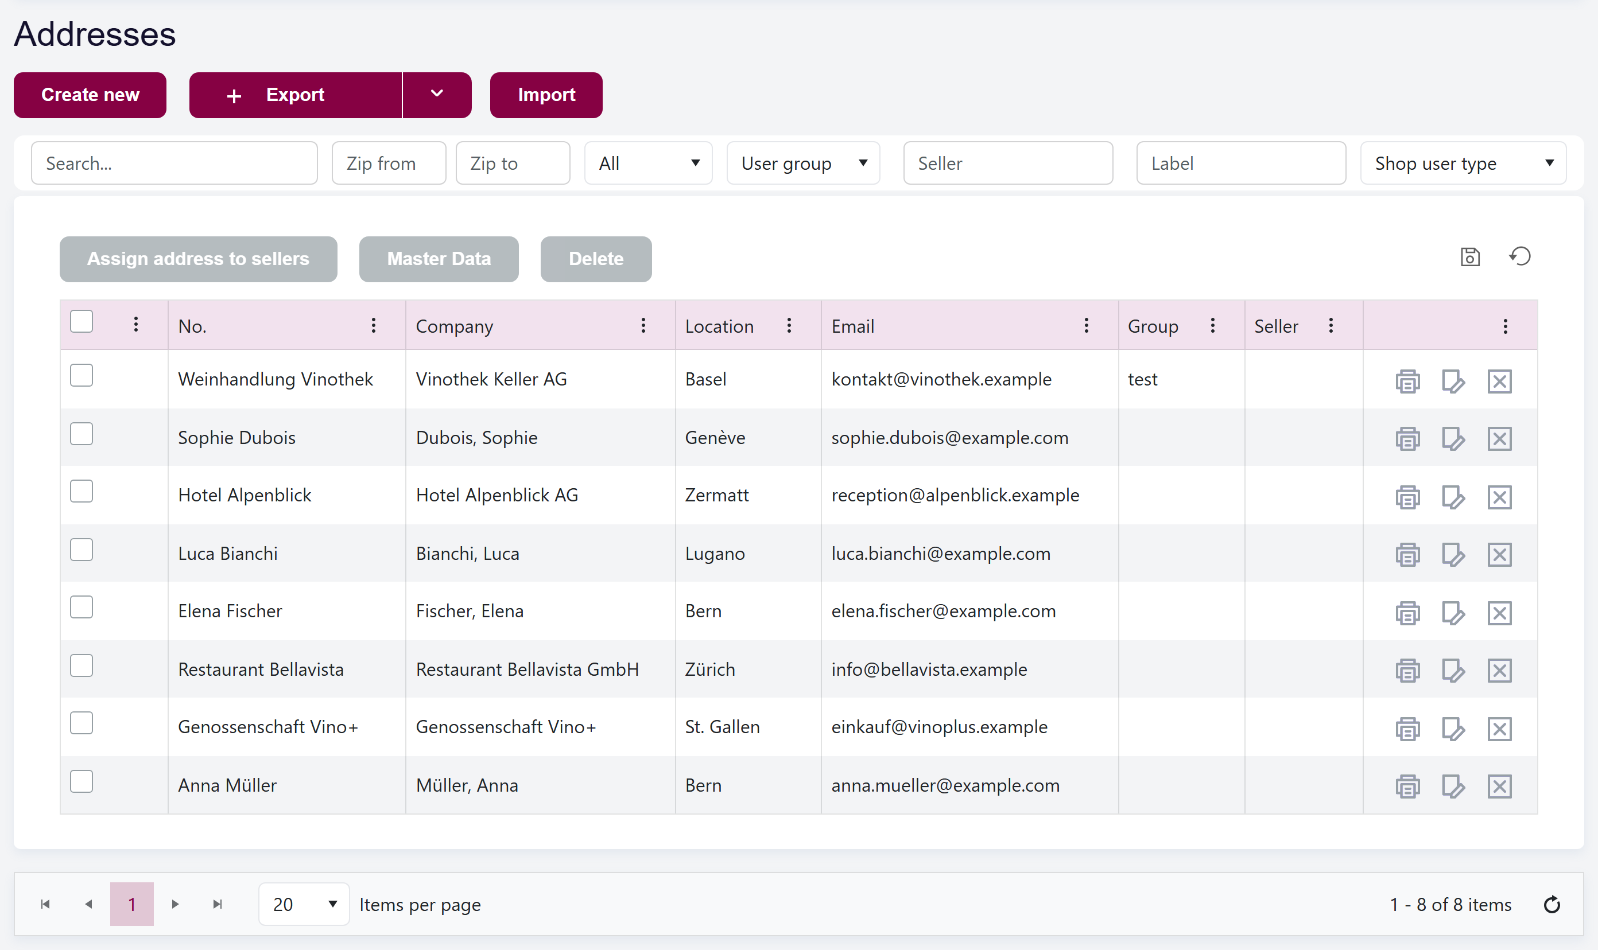Open the Location column menu
Image resolution: width=1598 pixels, height=950 pixels.
coord(789,326)
